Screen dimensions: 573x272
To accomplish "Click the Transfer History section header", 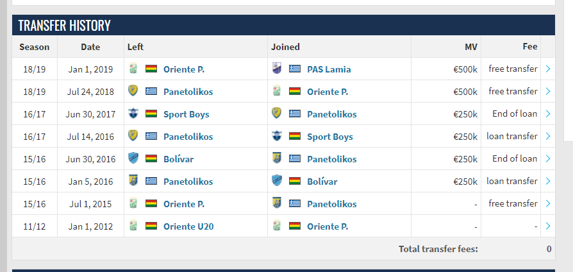I will point(65,26).
